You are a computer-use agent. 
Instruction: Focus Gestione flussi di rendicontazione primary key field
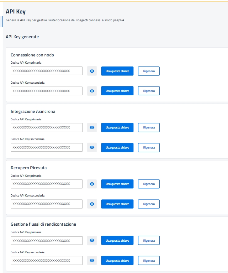[x=47, y=240]
